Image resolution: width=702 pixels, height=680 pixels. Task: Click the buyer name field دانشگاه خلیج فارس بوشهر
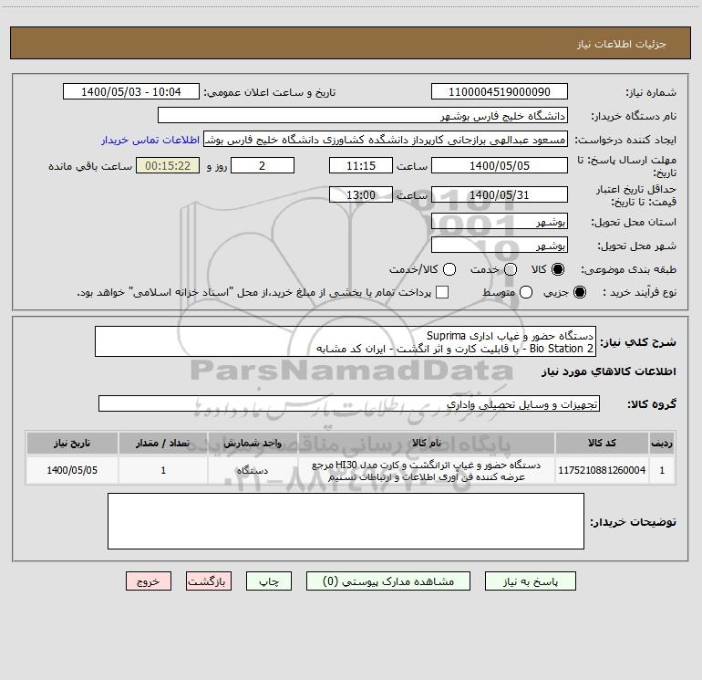click(363, 115)
